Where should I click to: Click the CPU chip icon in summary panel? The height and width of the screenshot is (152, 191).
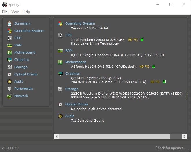(60, 35)
